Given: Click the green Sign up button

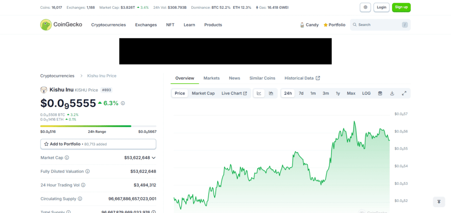Looking at the screenshot, I should tap(401, 7).
